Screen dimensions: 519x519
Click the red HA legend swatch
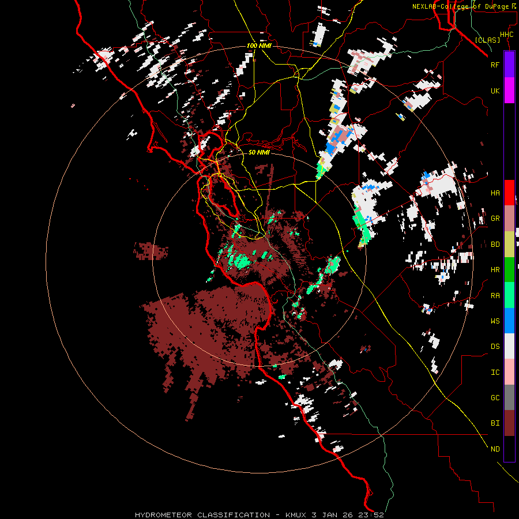click(509, 193)
